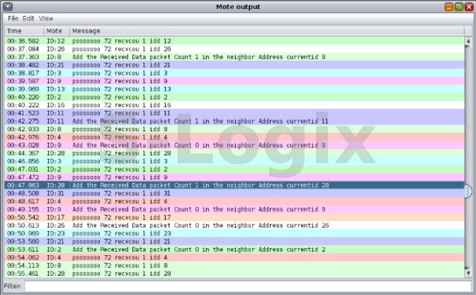Select the row at time 00:48.617
476x295 pixels.
coord(234,201)
